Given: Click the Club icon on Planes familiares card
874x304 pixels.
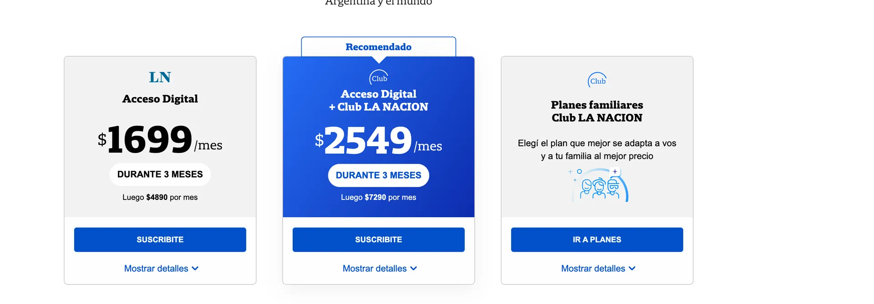Looking at the screenshot, I should point(597,80).
